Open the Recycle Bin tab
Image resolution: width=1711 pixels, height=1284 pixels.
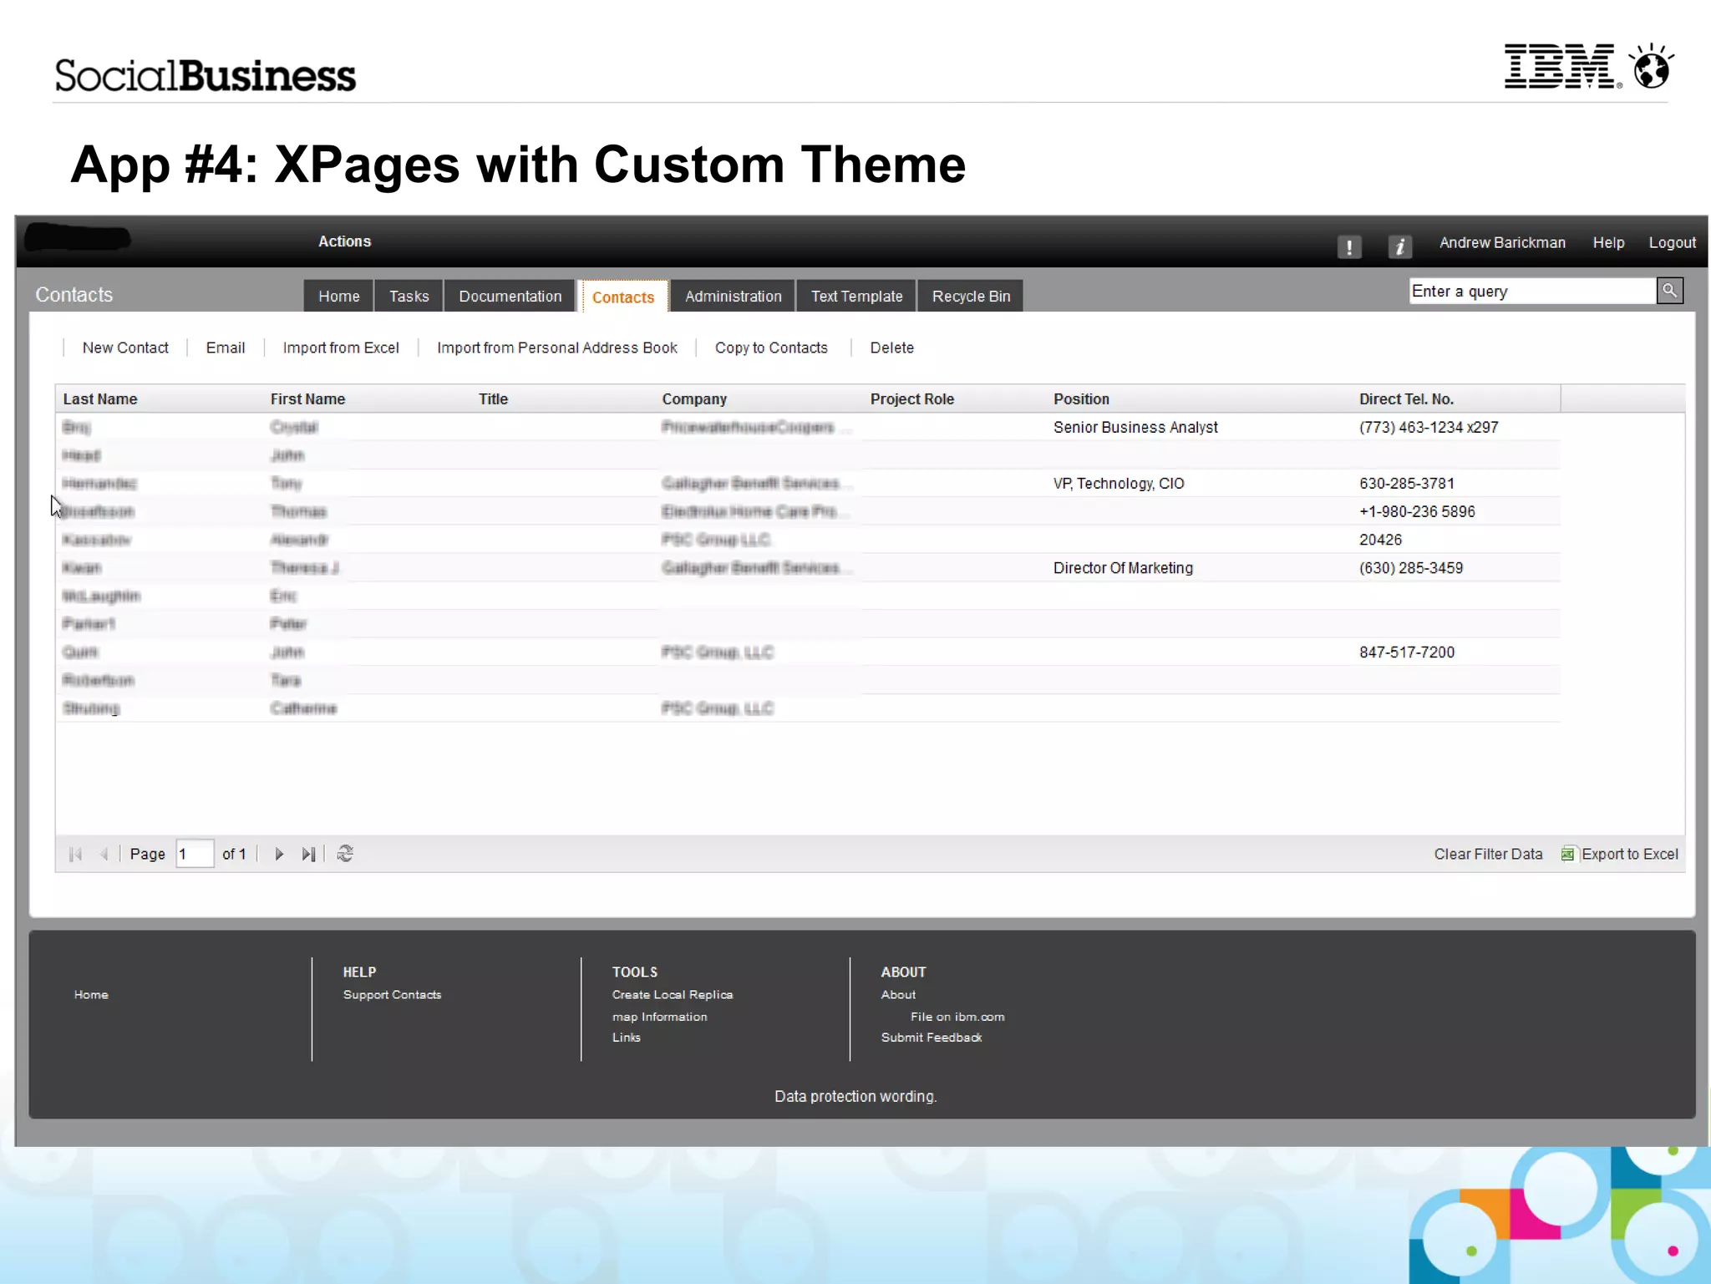(971, 296)
